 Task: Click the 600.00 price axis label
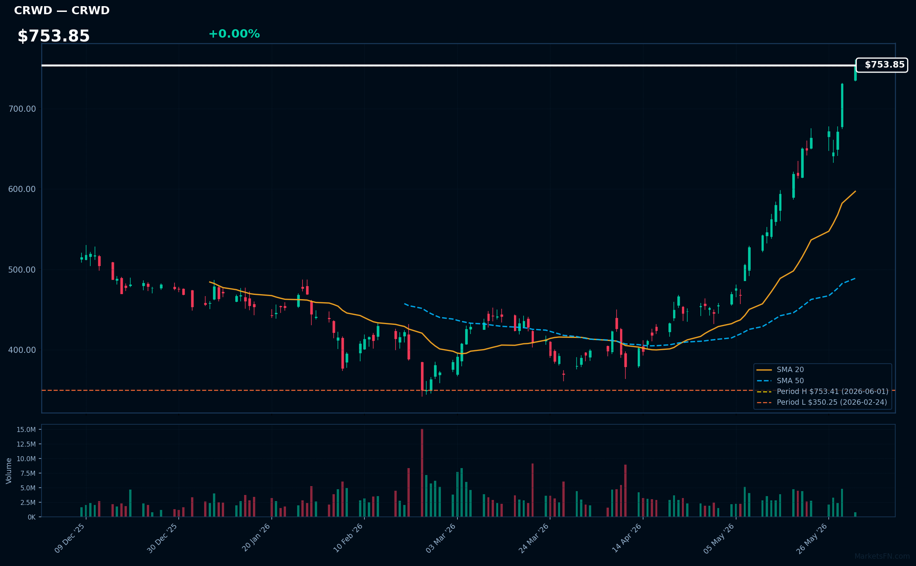tap(22, 189)
